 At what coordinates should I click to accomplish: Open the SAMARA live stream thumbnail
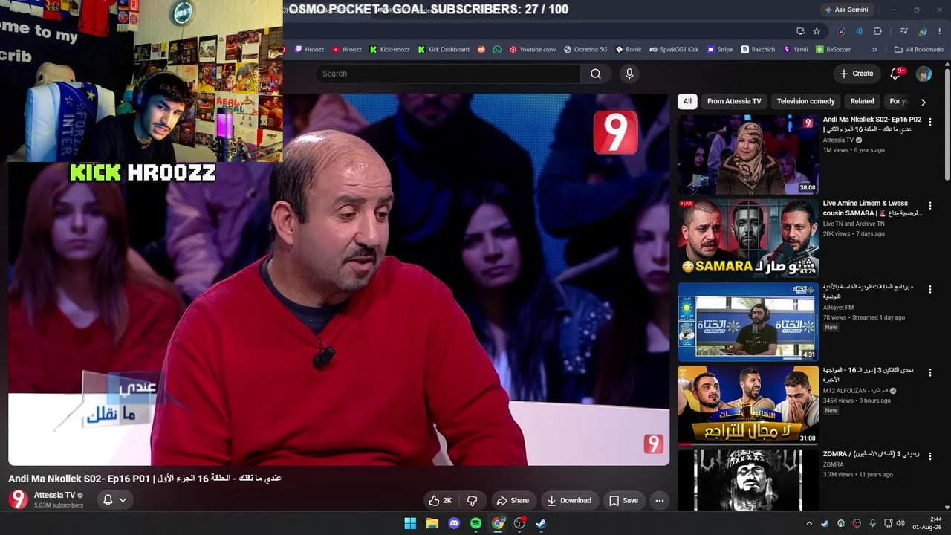pos(747,239)
